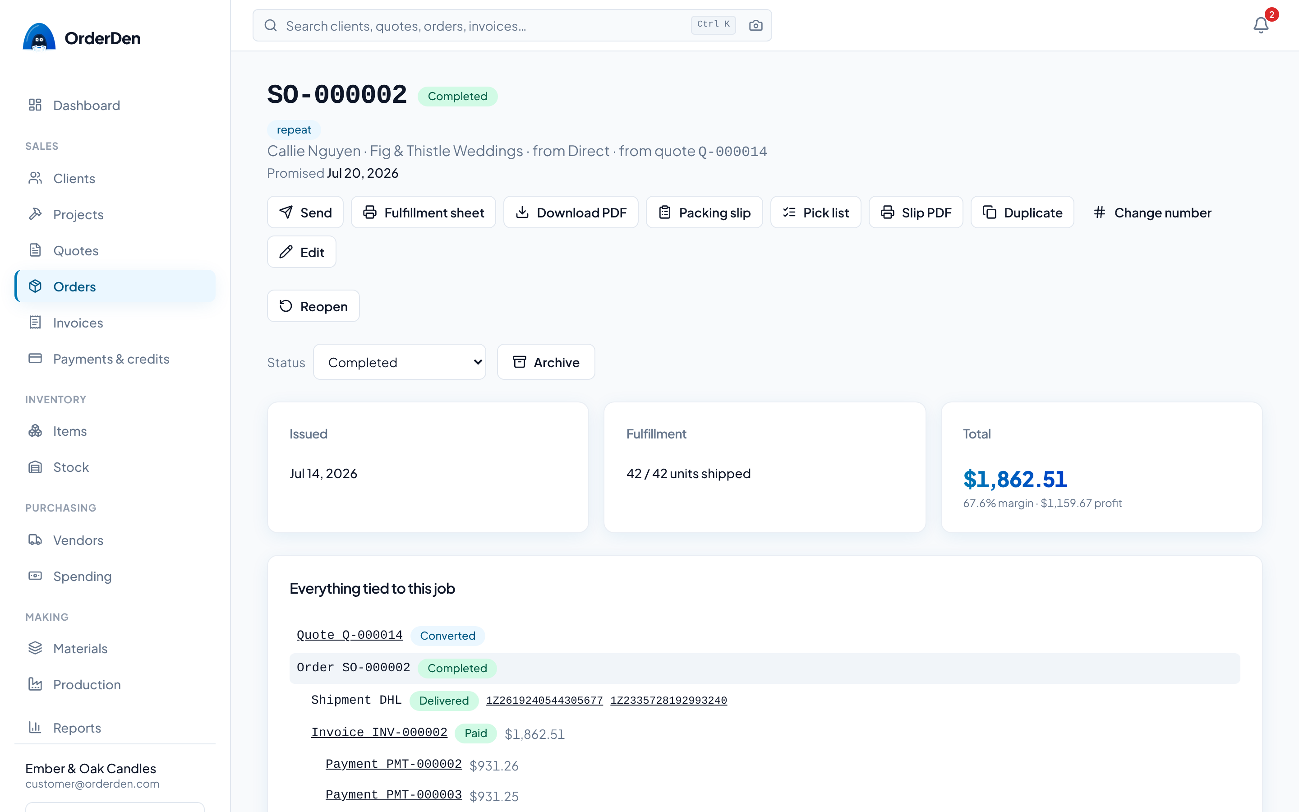Click the $1,862.51 total amount
Image resolution: width=1299 pixels, height=812 pixels.
click(x=1015, y=479)
